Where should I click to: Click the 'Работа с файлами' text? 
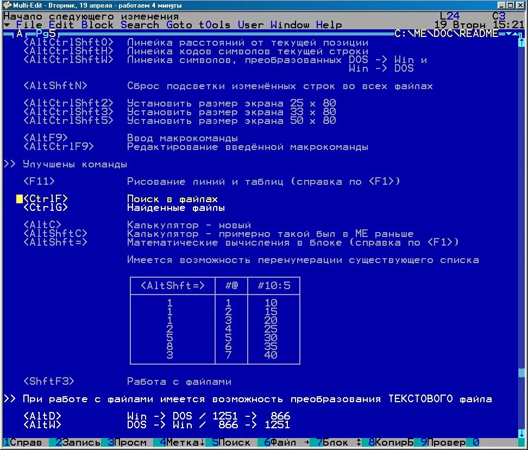pos(179,382)
